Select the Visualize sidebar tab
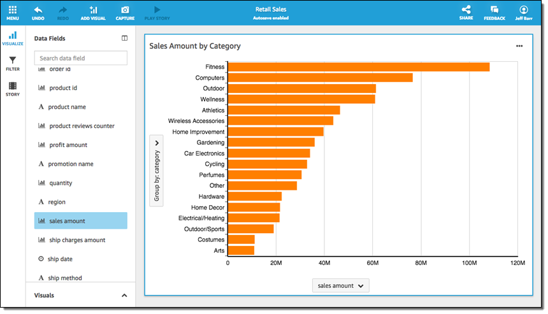548x314 pixels. (x=13, y=38)
